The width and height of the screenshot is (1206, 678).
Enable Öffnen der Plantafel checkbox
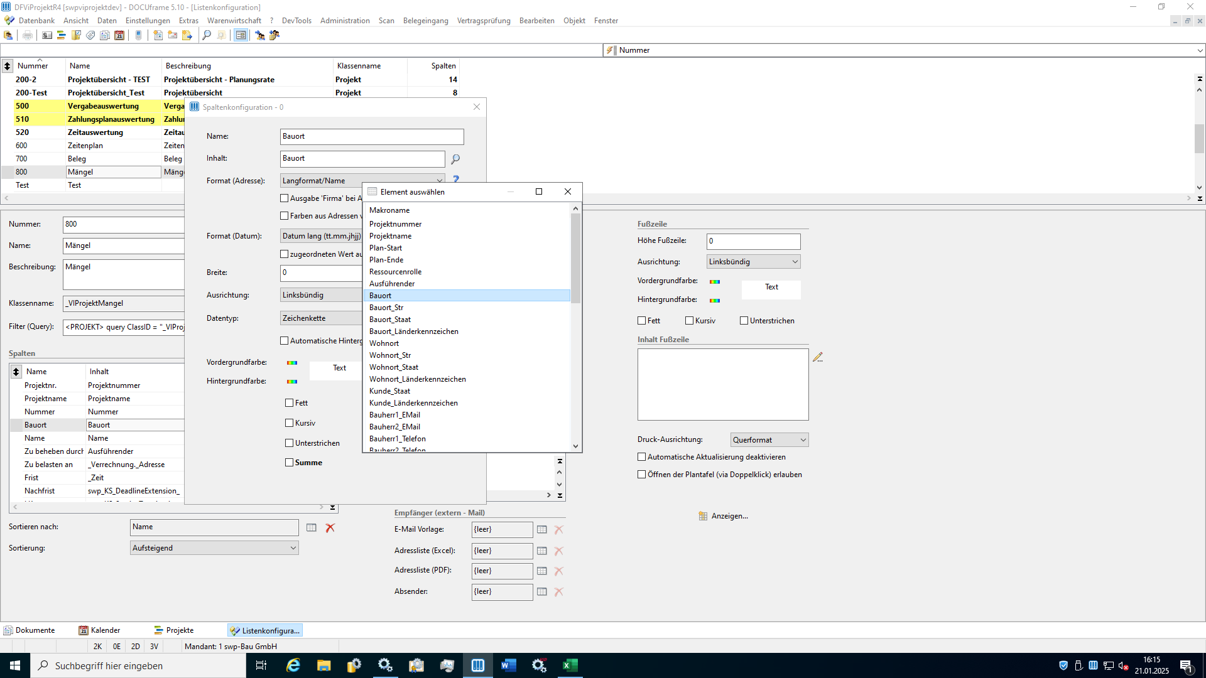[x=642, y=475]
